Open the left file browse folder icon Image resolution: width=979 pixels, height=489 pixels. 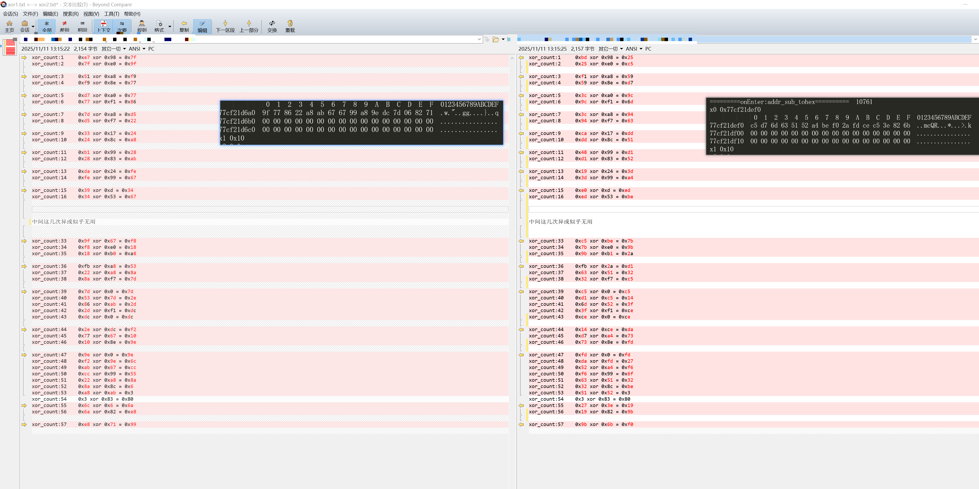496,40
